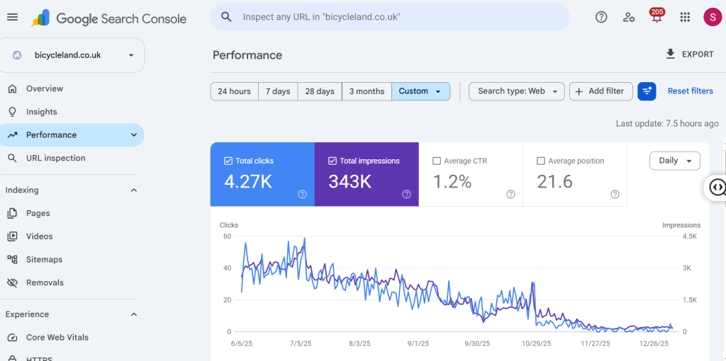Check the Average position checkbox
Viewport: 726px width, 361px height.
(540, 161)
